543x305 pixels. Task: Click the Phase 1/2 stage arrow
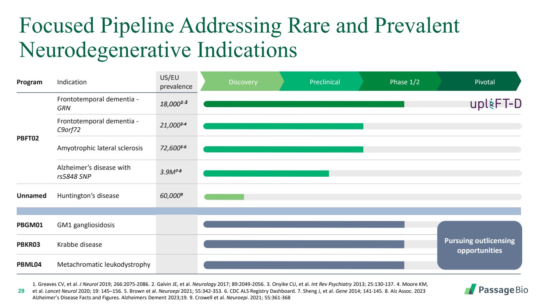click(404, 82)
